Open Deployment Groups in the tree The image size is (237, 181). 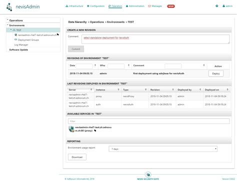28,40
